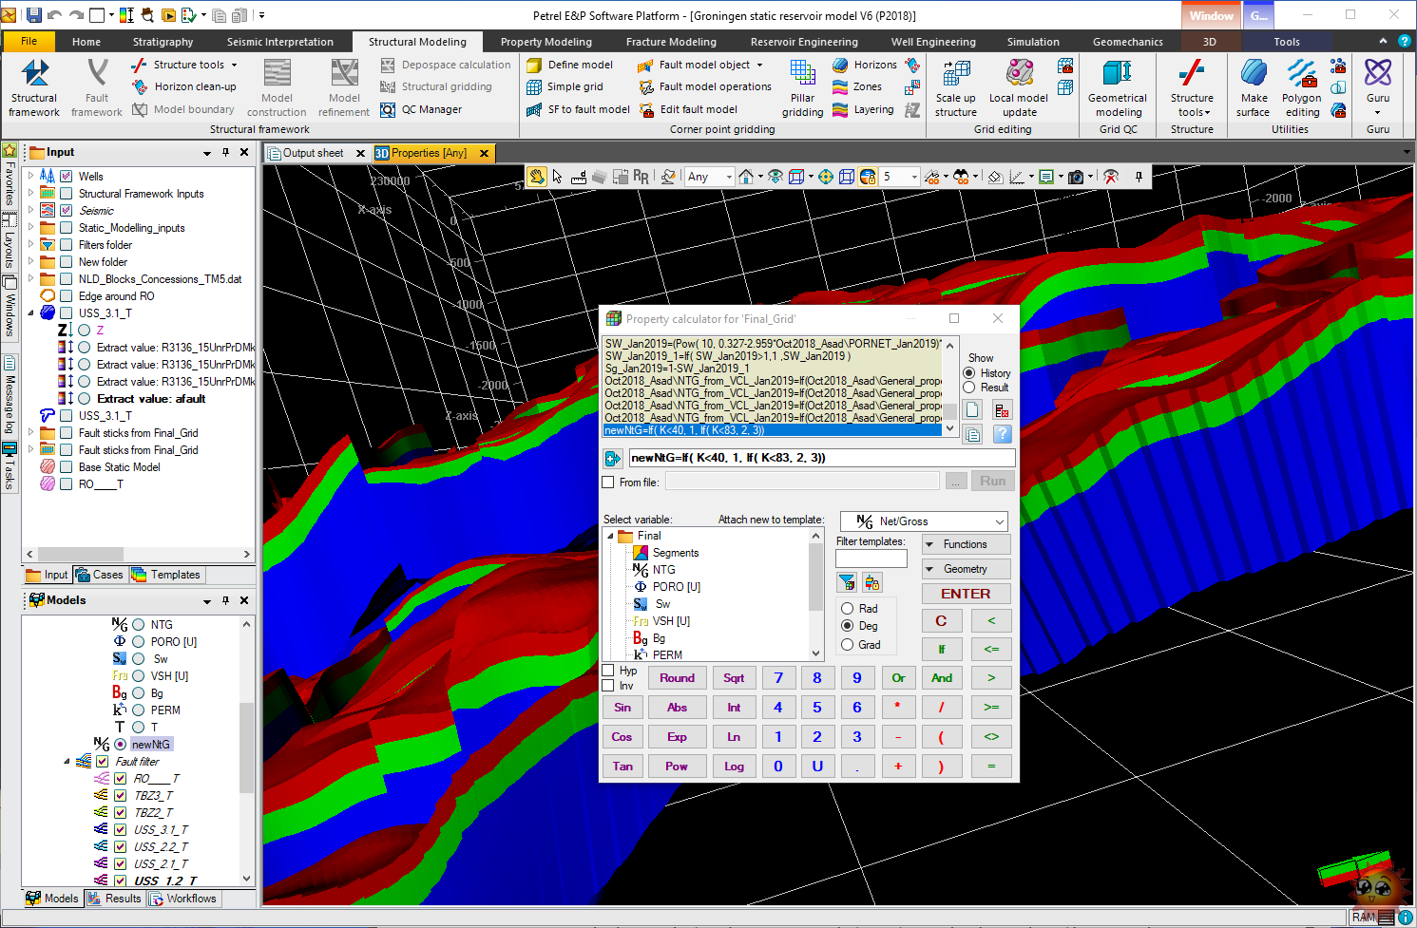The image size is (1417, 928).
Task: Uncheck TBZ3_T in the Fault filter
Action: (121, 796)
